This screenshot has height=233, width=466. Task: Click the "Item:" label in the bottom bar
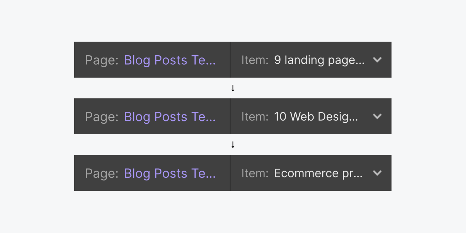(x=255, y=173)
